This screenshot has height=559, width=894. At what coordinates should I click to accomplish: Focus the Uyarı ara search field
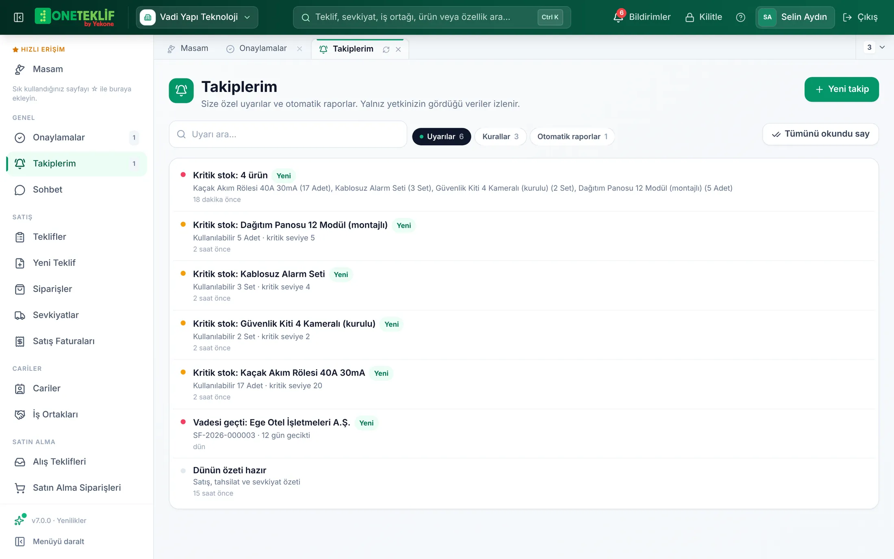tap(288, 134)
